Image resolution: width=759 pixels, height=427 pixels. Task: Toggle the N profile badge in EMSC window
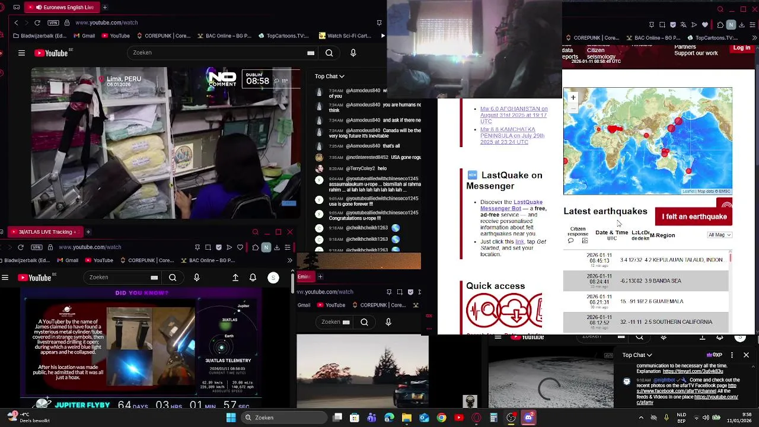pyautogui.click(x=731, y=25)
